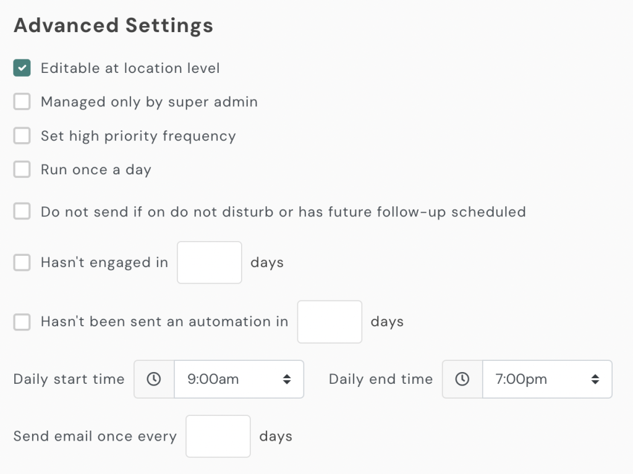Uncheck Editable at location level

pos(22,68)
